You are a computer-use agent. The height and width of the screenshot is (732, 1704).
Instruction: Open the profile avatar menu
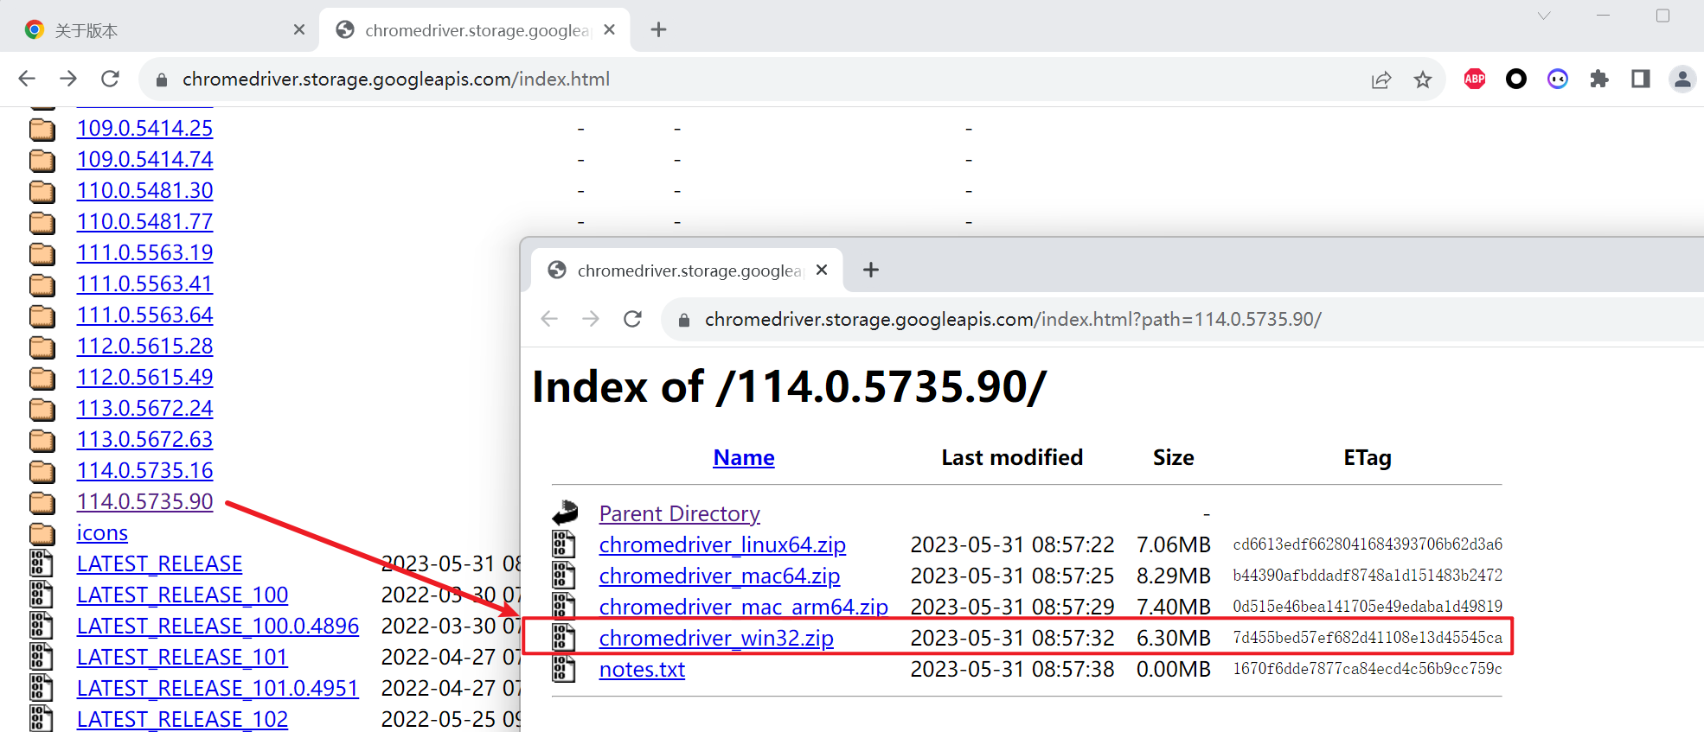point(1682,79)
